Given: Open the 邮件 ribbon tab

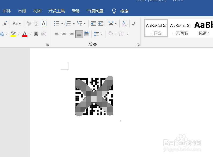Looking at the screenshot, I should (7, 11).
